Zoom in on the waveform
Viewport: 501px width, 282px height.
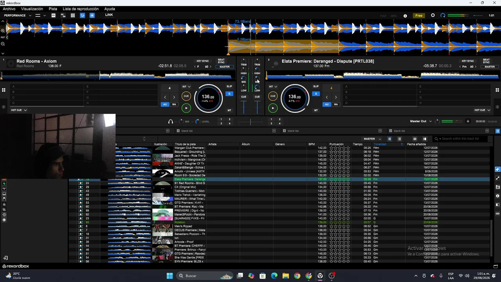3,31
